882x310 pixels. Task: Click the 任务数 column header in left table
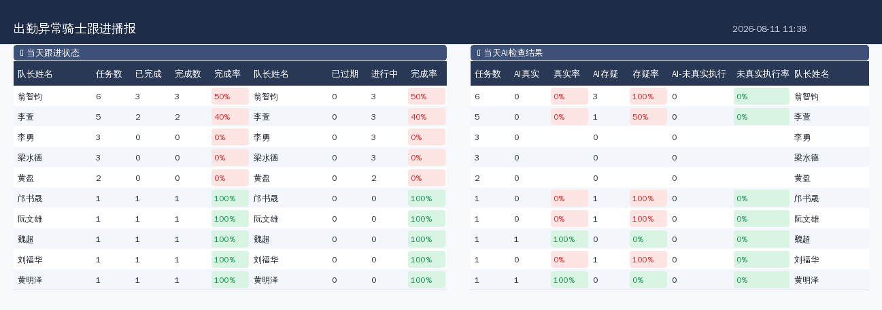pos(109,73)
